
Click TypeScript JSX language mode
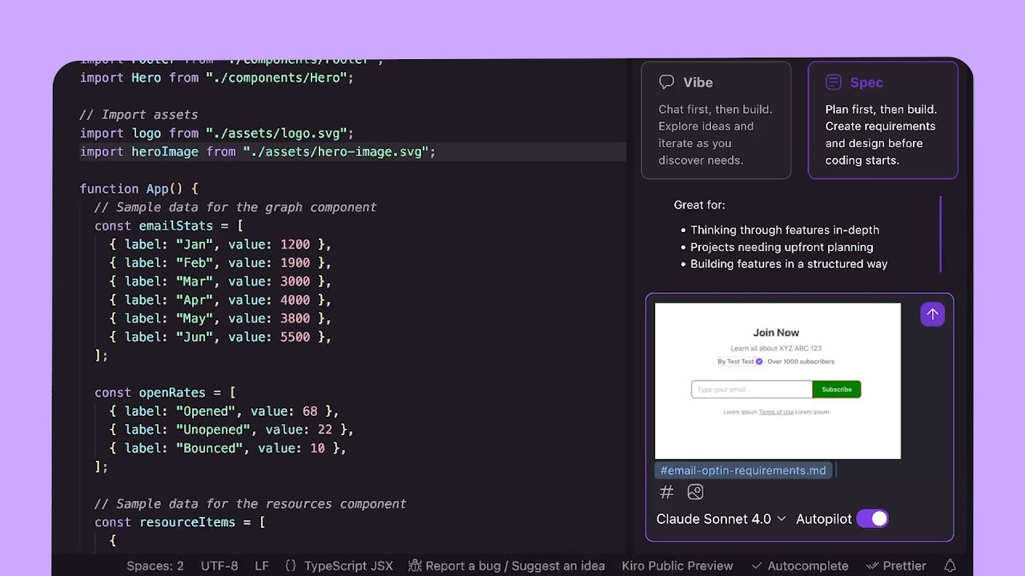click(348, 566)
